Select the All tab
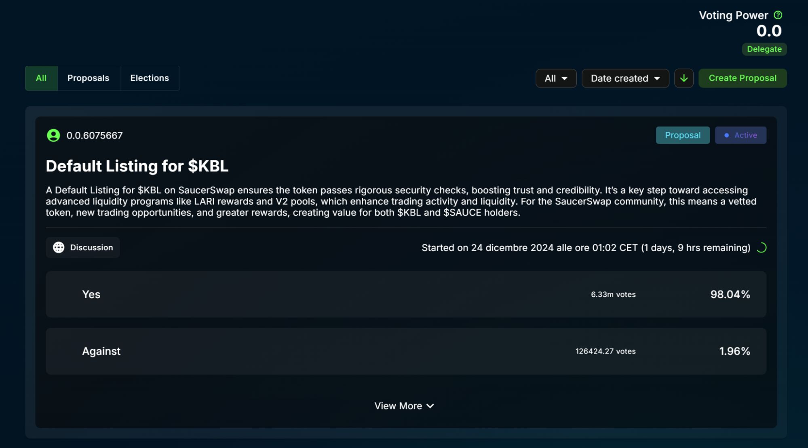Screen dimensions: 808x448 [x=41, y=78]
